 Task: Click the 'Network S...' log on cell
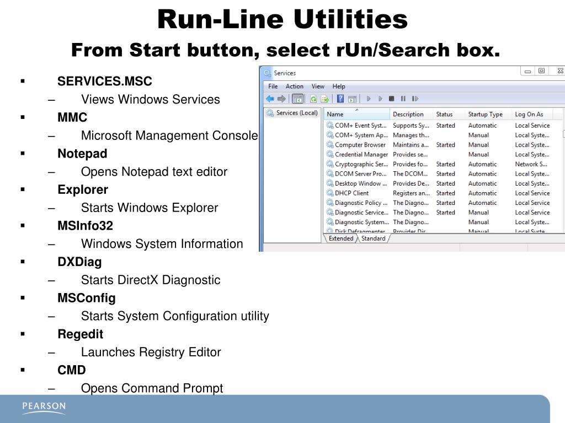click(x=531, y=164)
